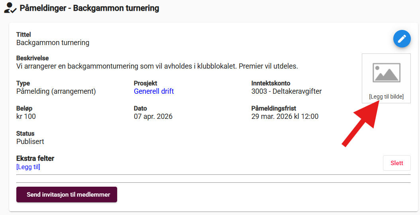Add an extra field via "[Legg til]"
The image size is (420, 215).
28,167
